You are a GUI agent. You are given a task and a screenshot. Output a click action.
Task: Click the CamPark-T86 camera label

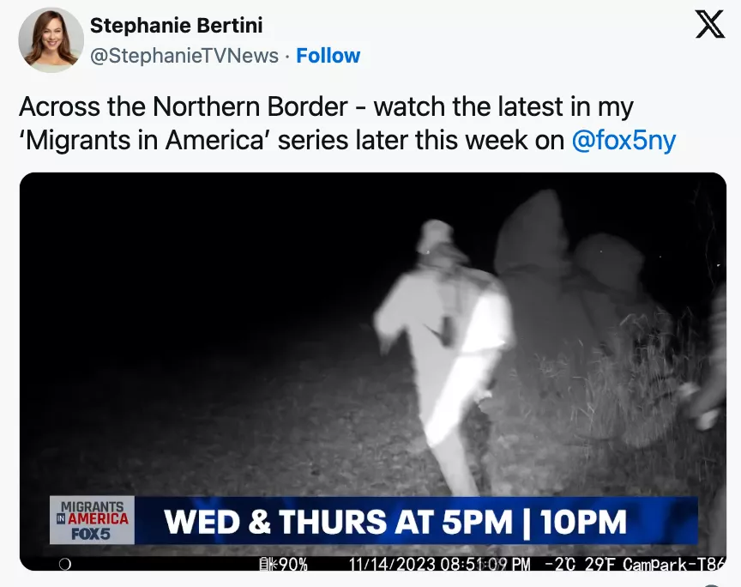675,564
